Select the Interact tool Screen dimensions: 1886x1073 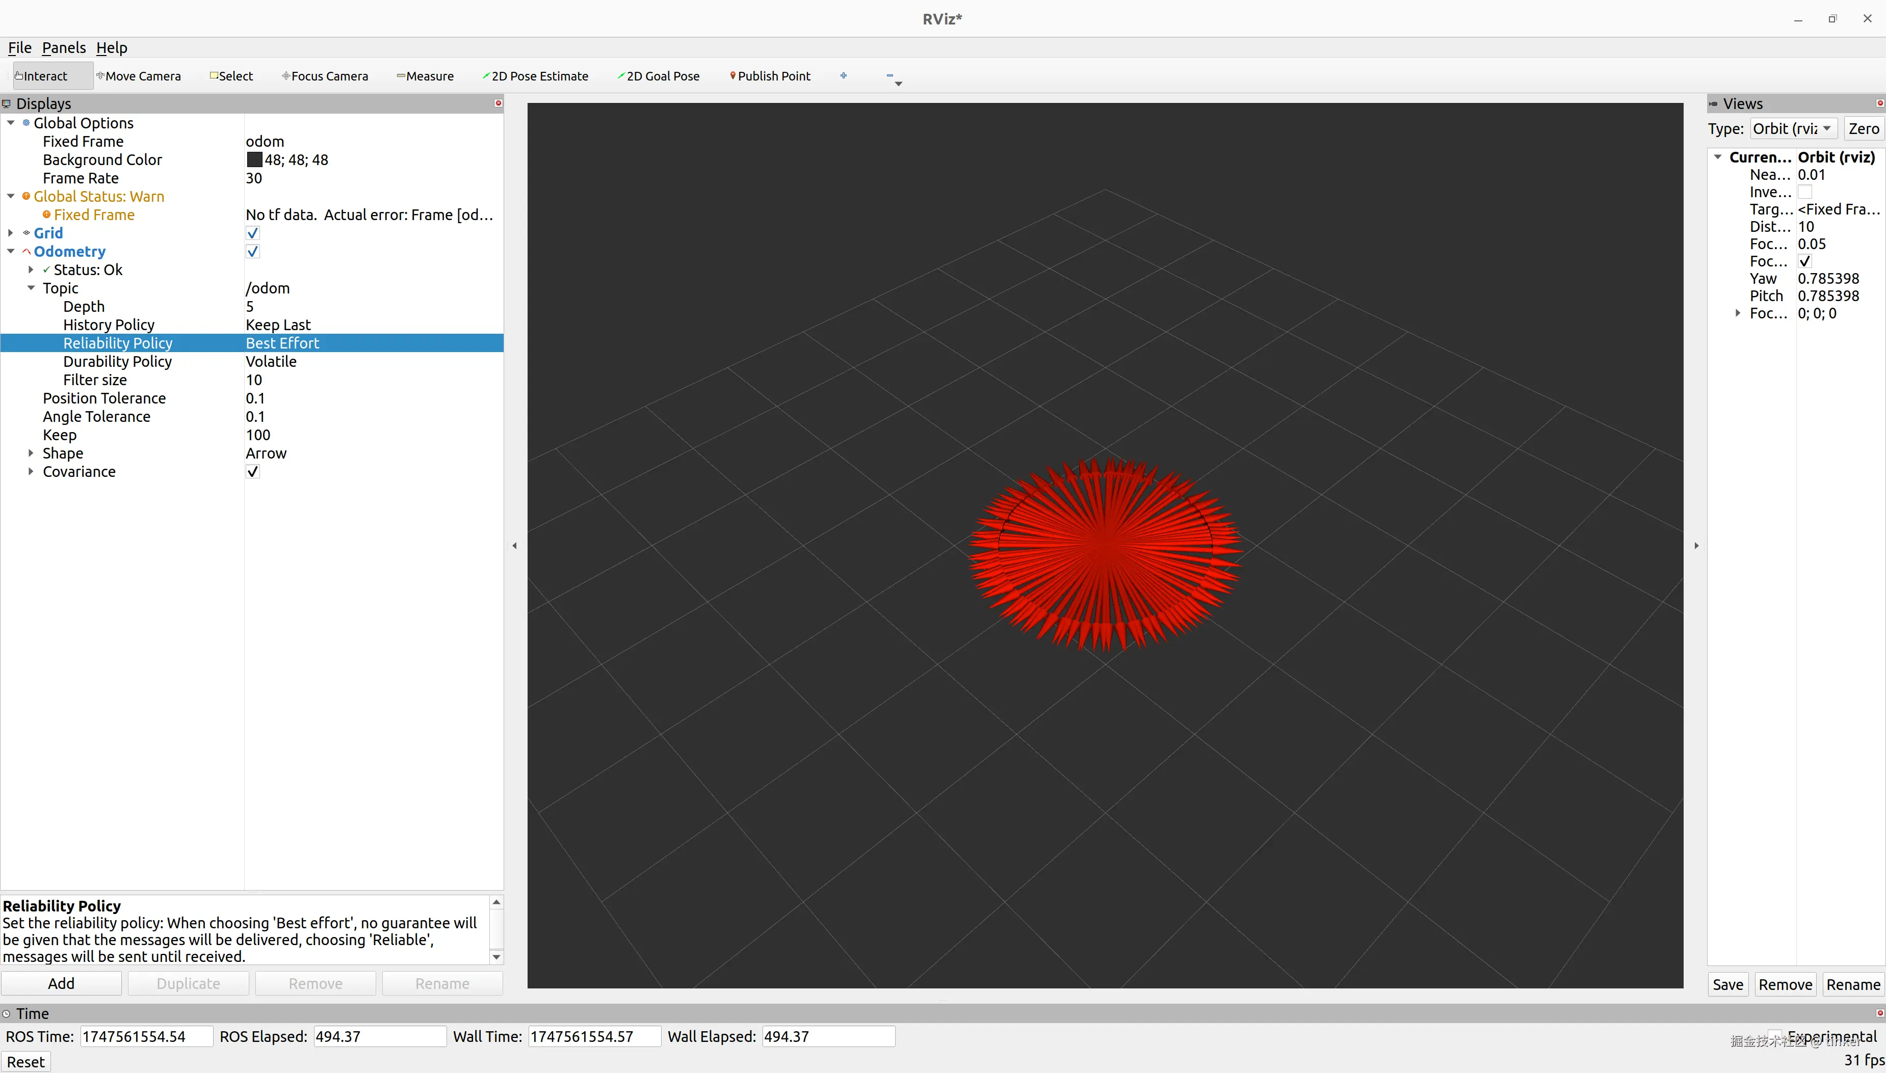coord(43,76)
